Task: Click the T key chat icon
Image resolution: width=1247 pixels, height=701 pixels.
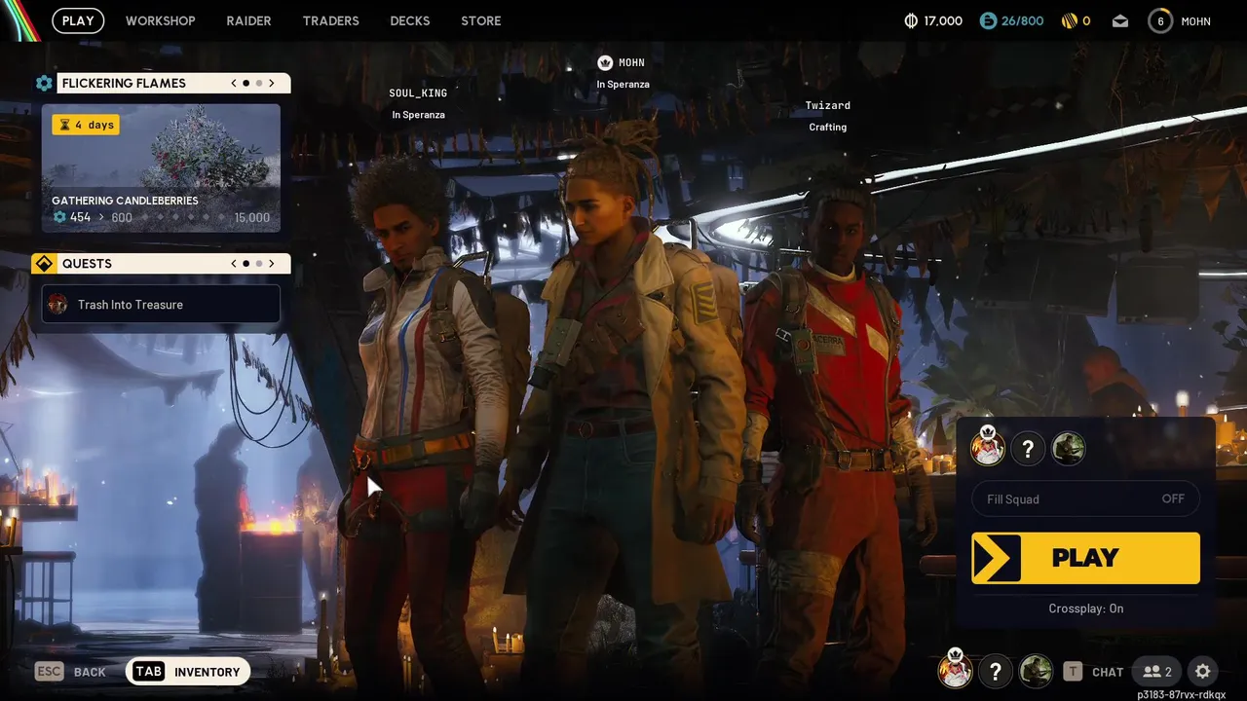Action: (x=1073, y=671)
